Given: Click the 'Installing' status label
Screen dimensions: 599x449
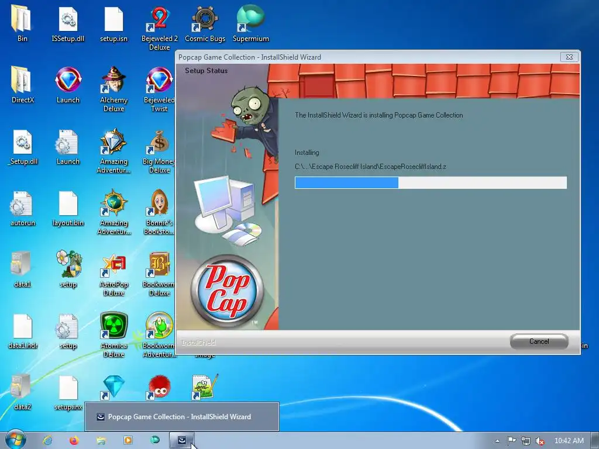Looking at the screenshot, I should coord(307,153).
